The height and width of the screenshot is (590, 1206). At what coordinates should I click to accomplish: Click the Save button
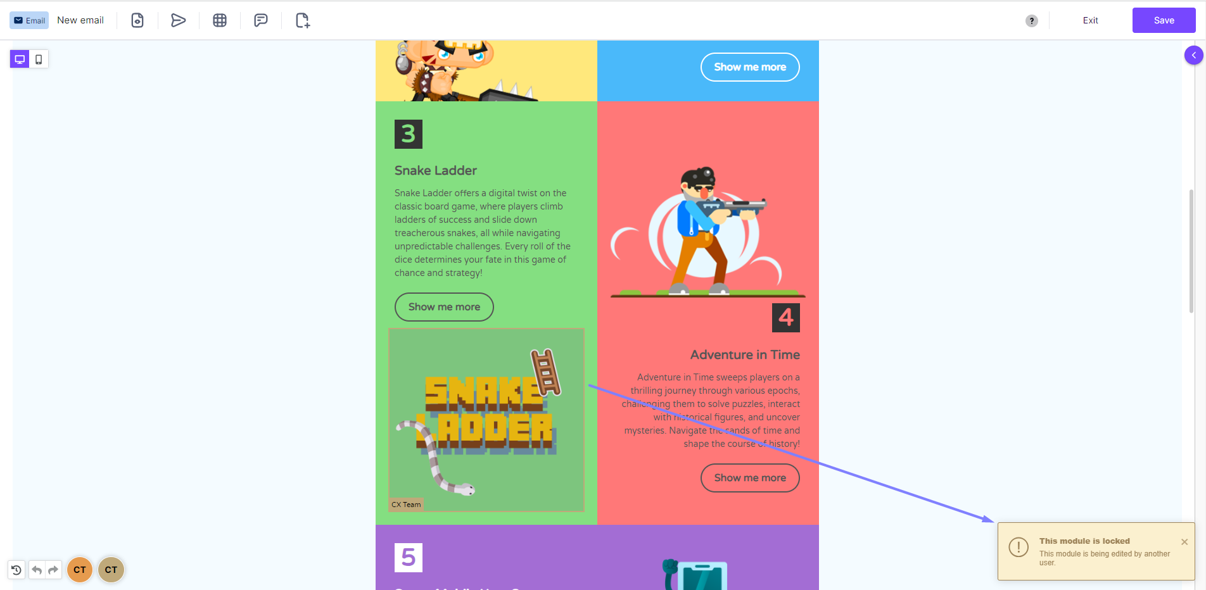coord(1164,20)
